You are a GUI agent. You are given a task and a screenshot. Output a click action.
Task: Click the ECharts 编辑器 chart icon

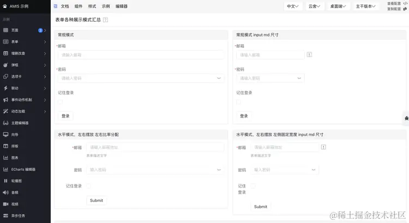pos(6,169)
